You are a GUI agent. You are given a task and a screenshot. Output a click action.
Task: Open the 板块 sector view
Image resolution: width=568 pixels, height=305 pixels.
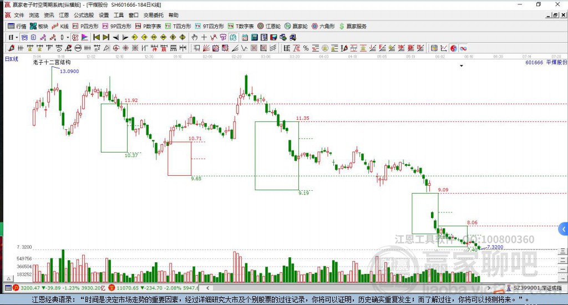(39, 26)
